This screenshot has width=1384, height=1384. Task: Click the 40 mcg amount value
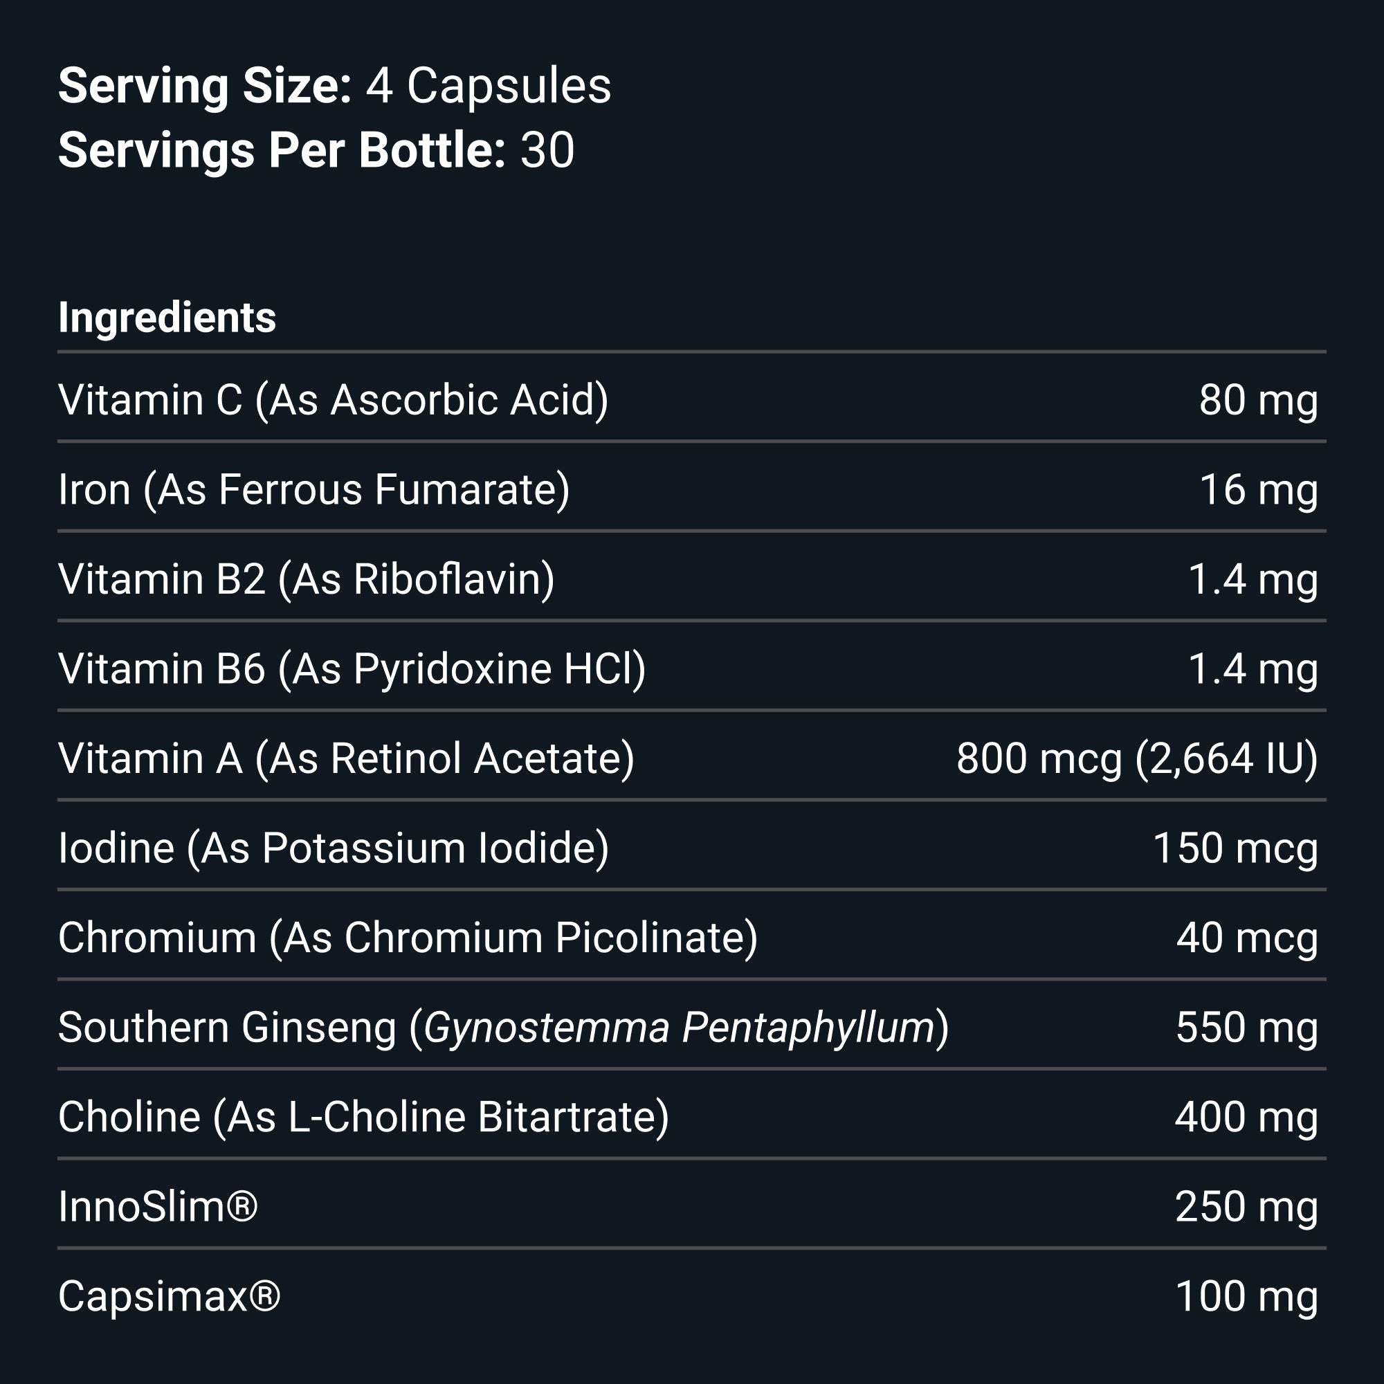point(1246,938)
